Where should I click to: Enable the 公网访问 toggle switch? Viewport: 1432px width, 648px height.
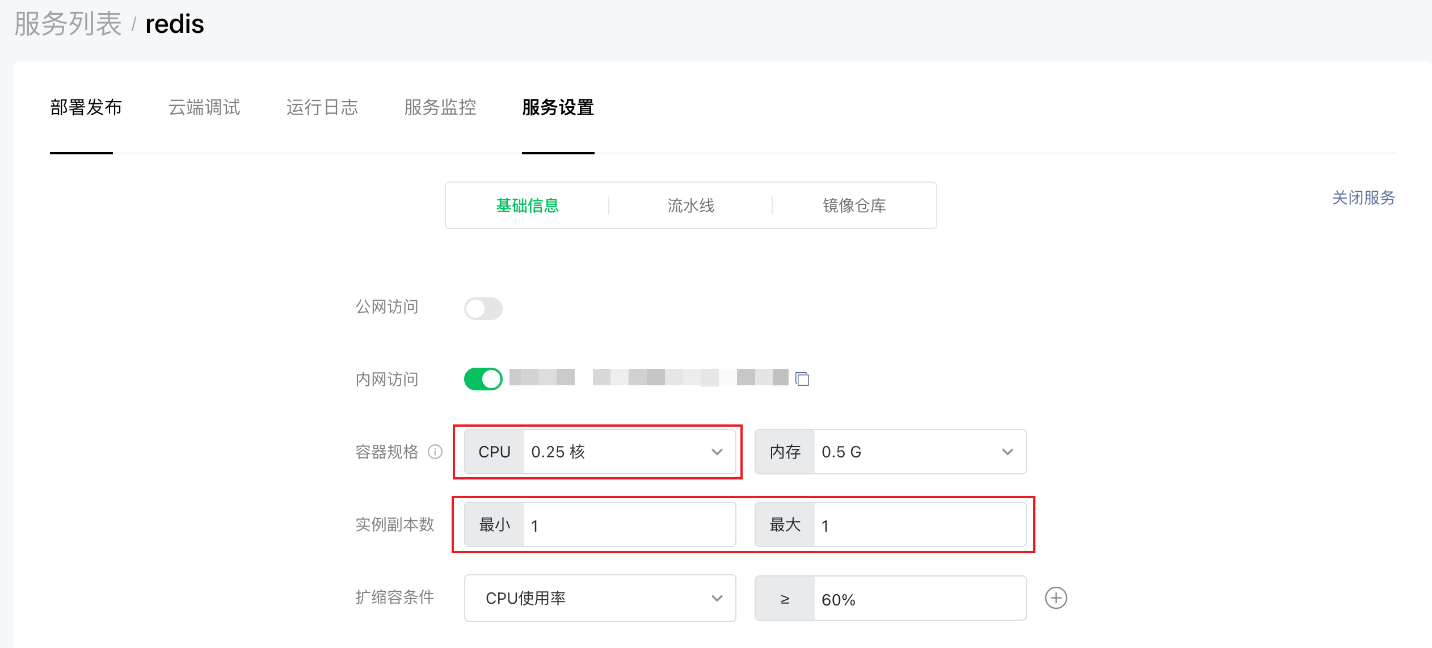coord(483,308)
